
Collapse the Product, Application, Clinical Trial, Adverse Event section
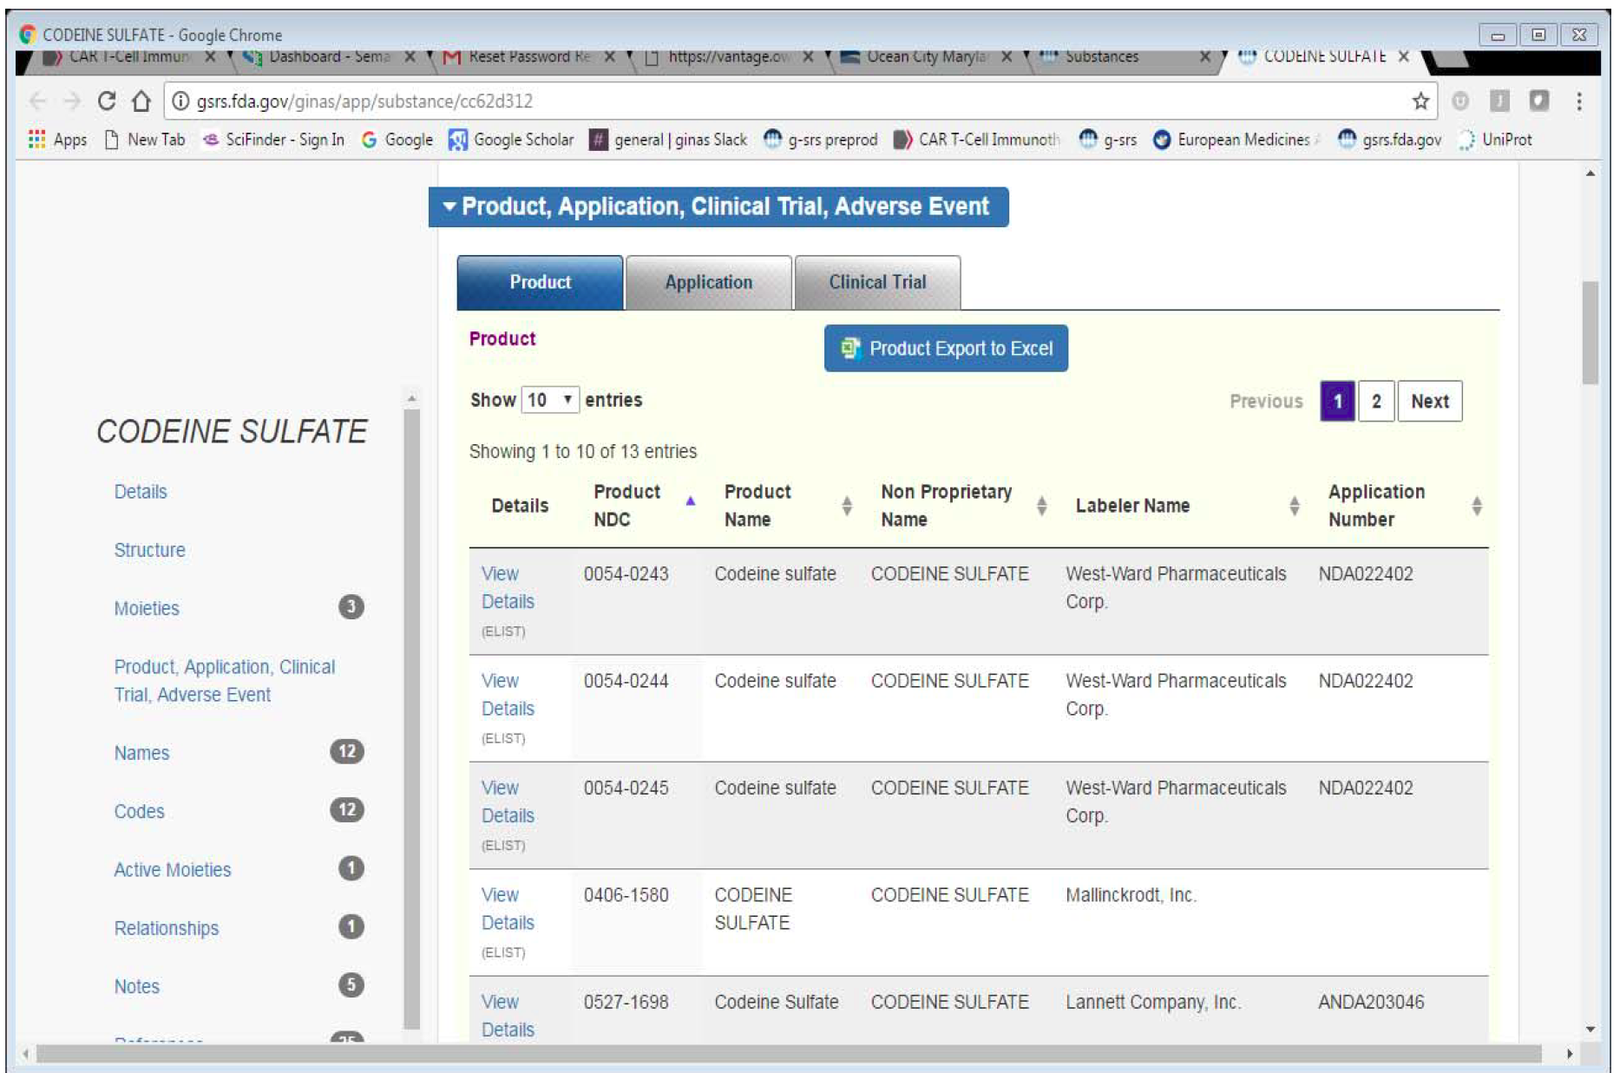718,206
